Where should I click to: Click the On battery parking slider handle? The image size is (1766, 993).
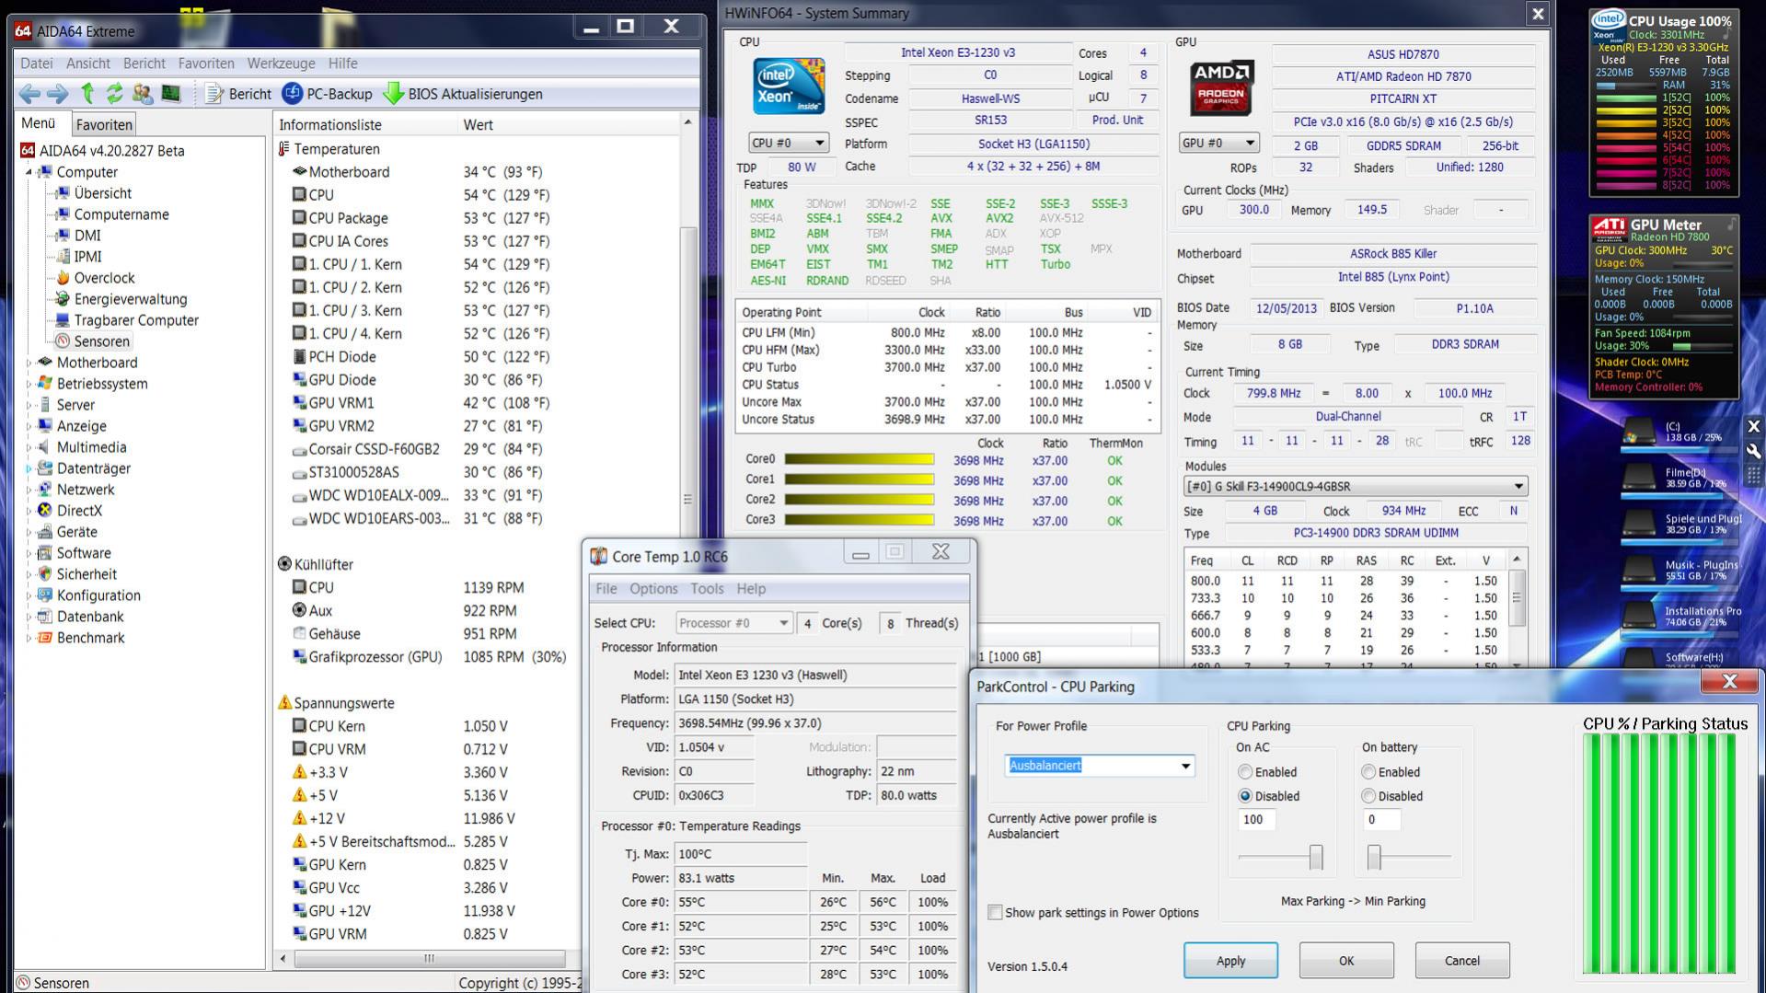[1374, 857]
